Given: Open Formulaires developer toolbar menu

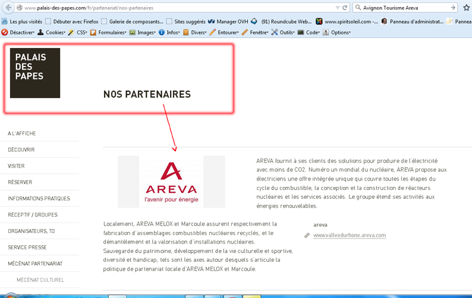Looking at the screenshot, I should pos(108,33).
